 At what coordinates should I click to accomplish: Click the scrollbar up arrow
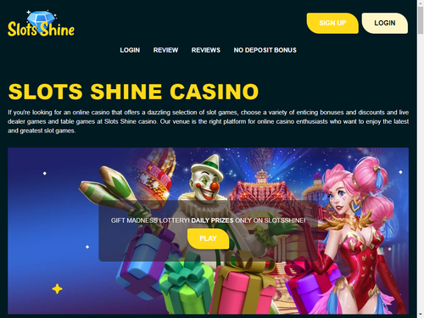tap(421, 3)
